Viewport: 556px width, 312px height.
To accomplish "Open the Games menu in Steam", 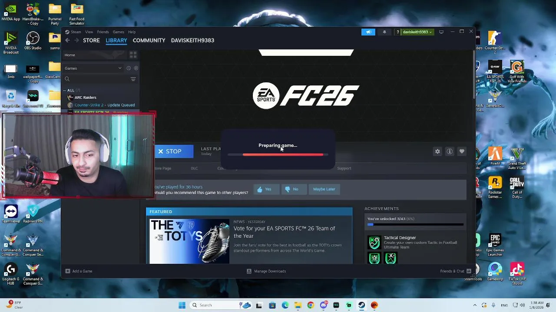I will (x=119, y=32).
